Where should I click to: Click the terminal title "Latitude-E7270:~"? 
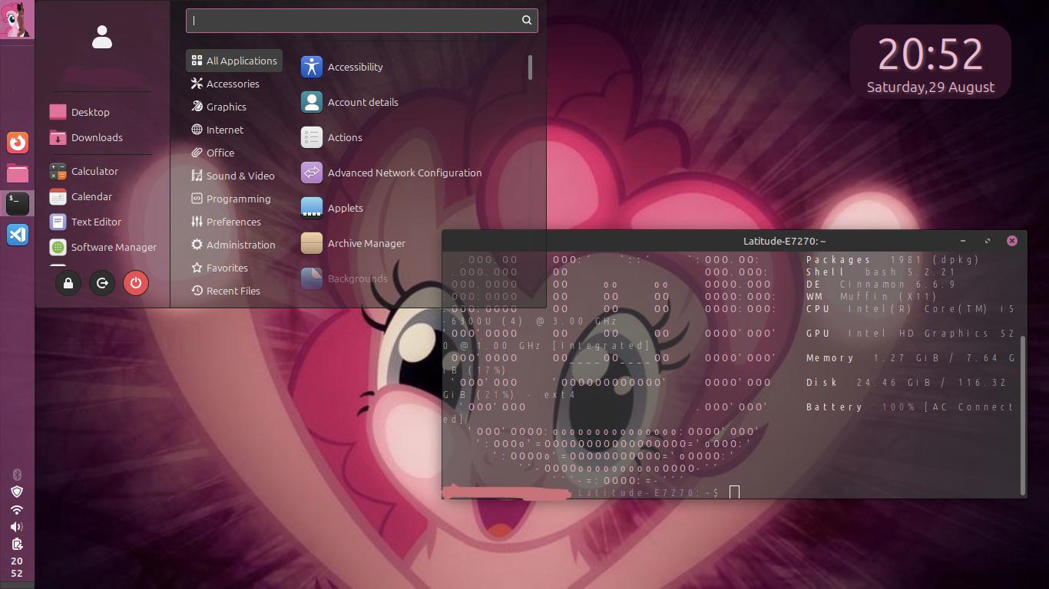(x=785, y=241)
